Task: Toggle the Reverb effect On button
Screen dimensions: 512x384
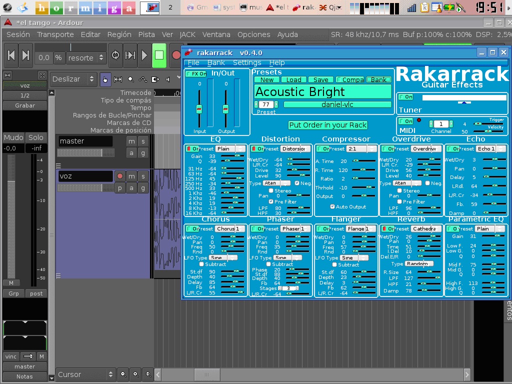Action: click(387, 228)
